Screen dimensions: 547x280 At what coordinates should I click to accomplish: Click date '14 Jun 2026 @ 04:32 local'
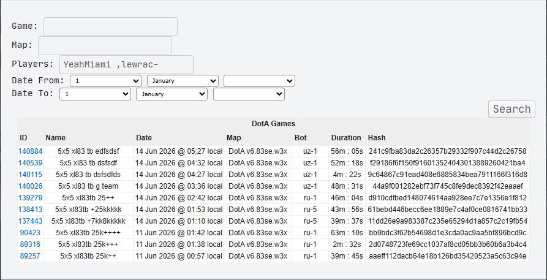(x=179, y=163)
